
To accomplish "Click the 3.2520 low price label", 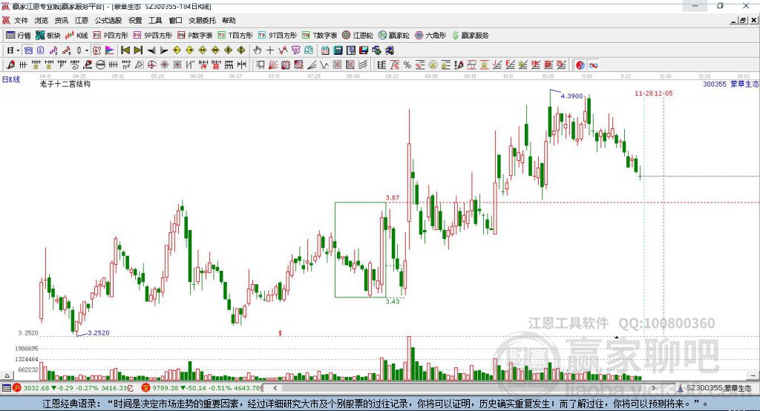I will click(x=99, y=333).
